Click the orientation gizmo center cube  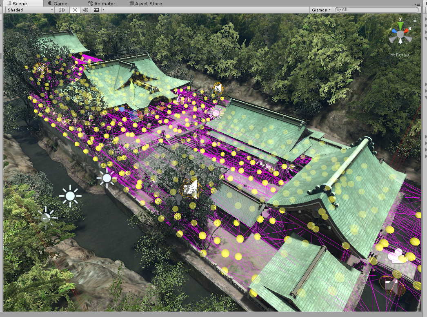coord(400,35)
